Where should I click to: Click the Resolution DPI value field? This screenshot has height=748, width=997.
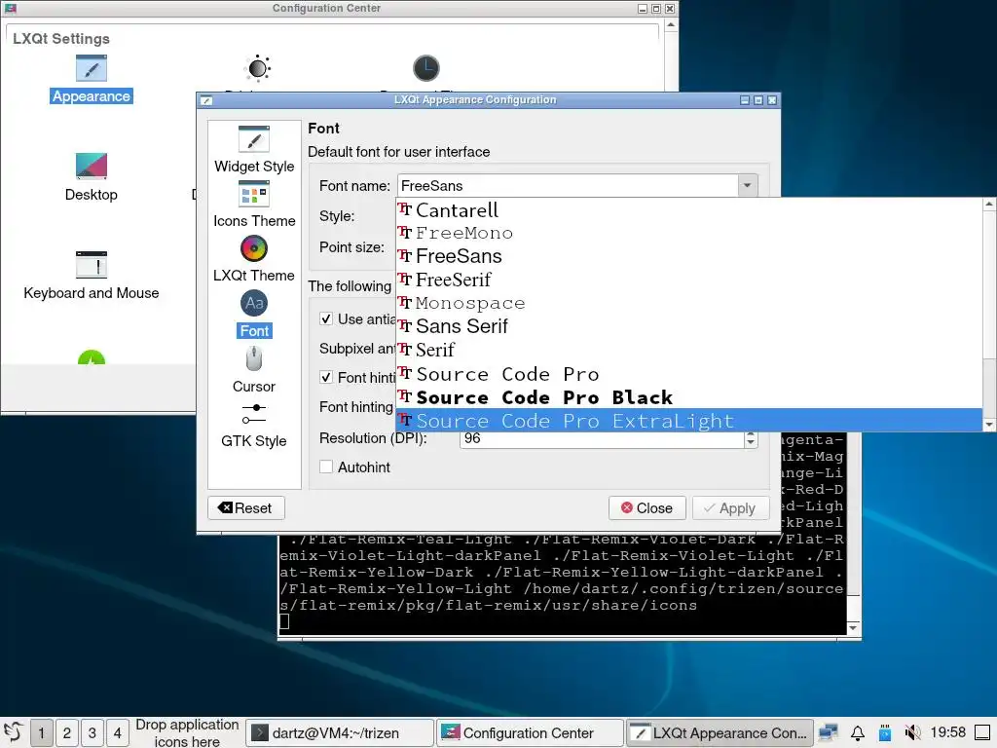point(602,439)
